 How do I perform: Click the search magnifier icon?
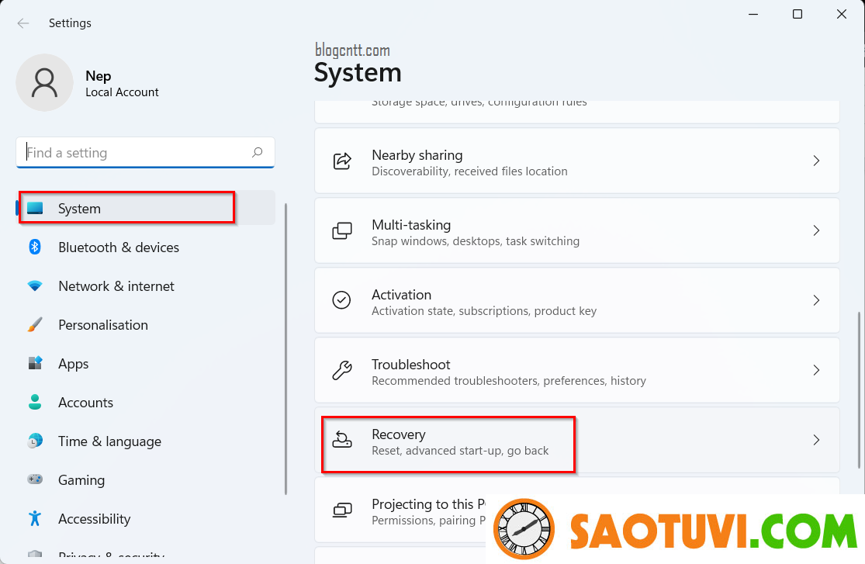click(x=258, y=153)
